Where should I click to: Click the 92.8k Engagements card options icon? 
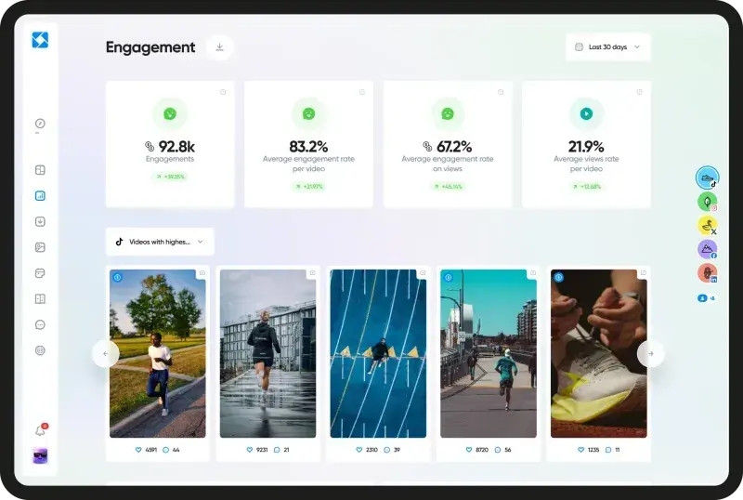[x=223, y=92]
